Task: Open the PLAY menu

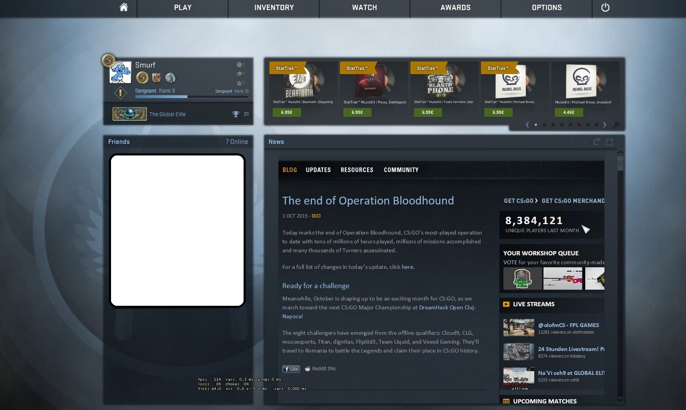Action: point(183,8)
